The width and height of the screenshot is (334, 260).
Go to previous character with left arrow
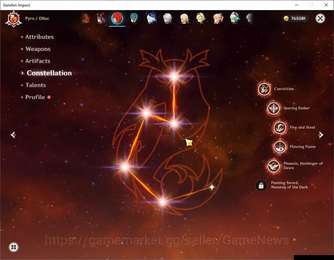13,135
